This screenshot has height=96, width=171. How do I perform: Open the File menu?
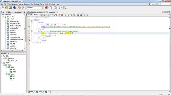pos(2,4)
